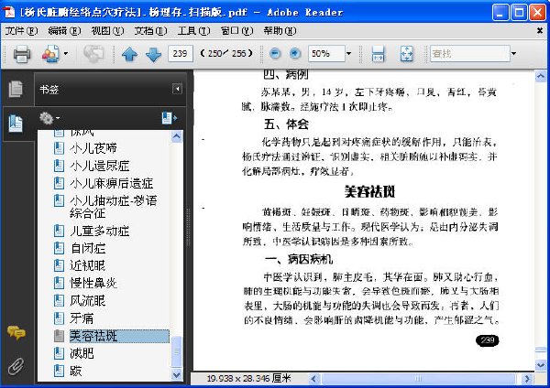Click bookmarks list scroll up arrow
550x388 pixels.
177,136
